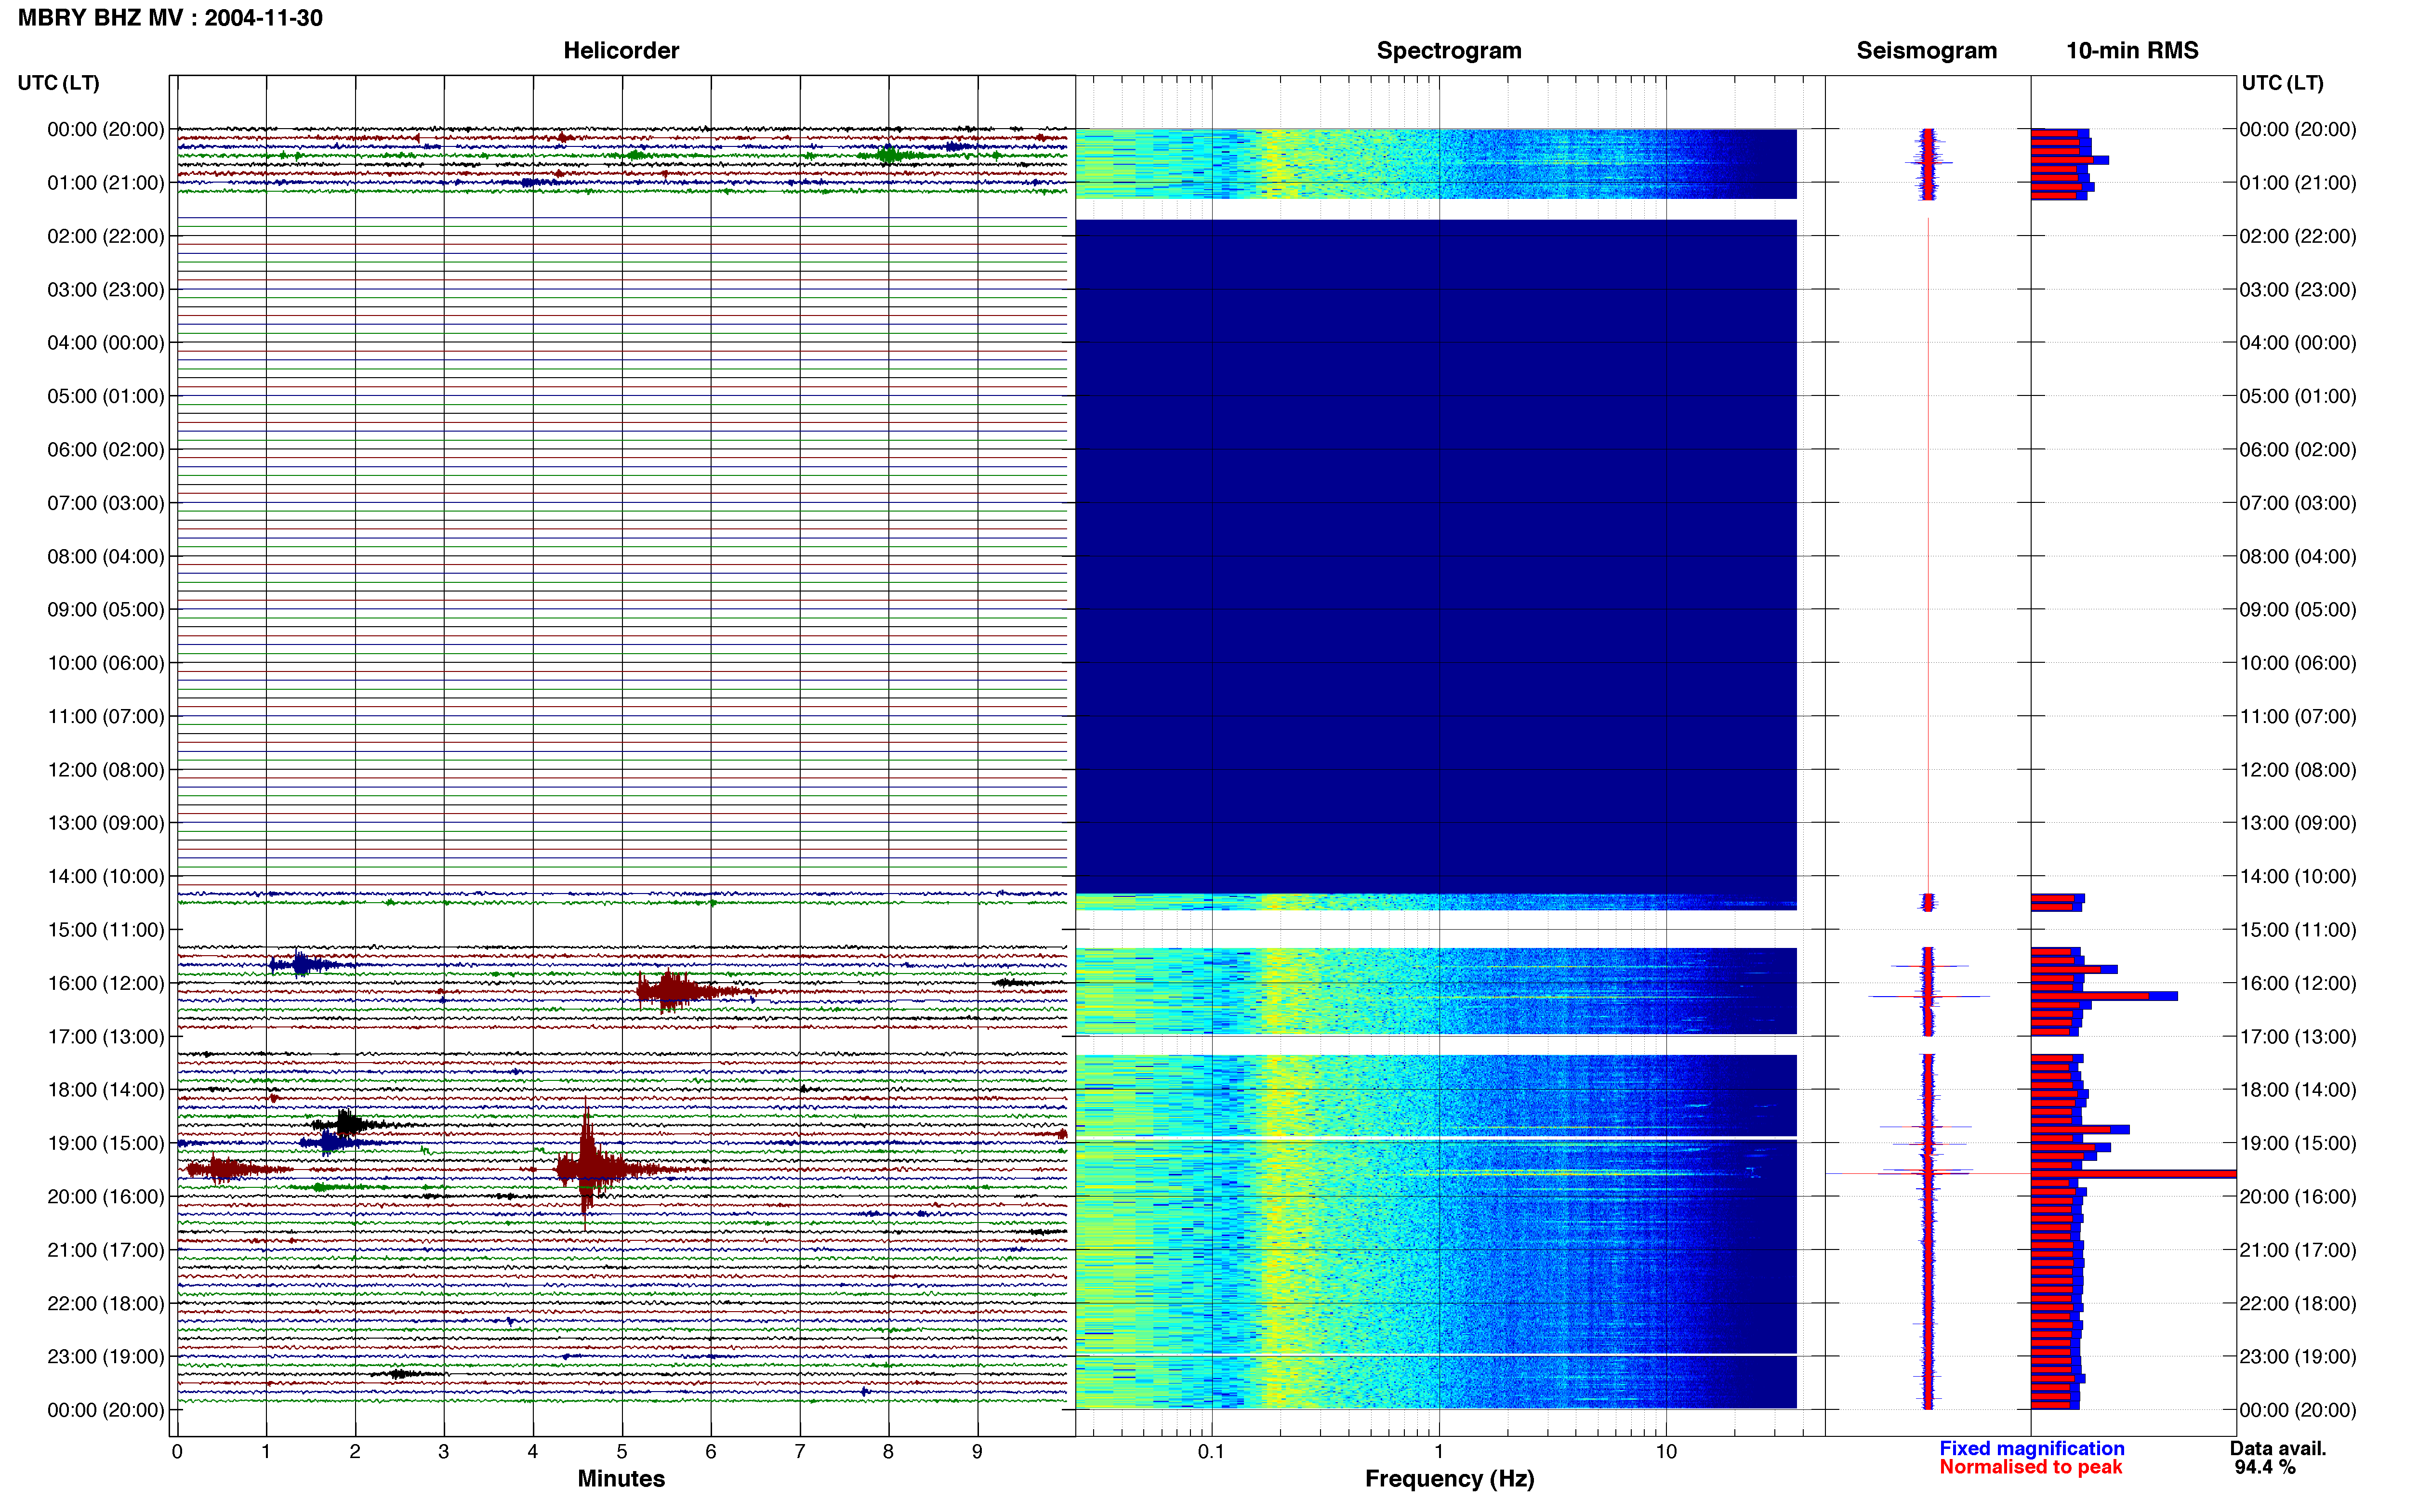The height and width of the screenshot is (1512, 2418).
Task: Click the '10-min RMS' panel heading
Action: tap(2132, 50)
